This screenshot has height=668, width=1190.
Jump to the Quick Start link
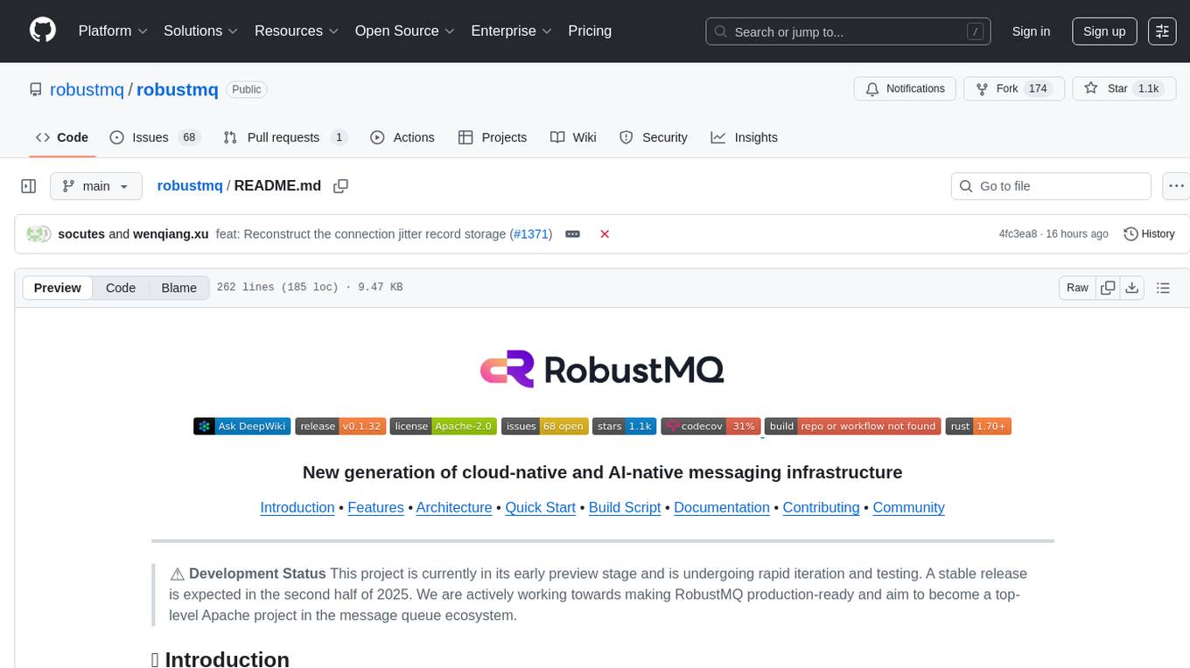pyautogui.click(x=540, y=507)
